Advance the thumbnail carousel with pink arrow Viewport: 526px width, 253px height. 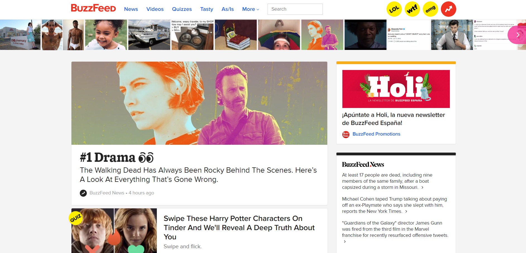point(517,35)
